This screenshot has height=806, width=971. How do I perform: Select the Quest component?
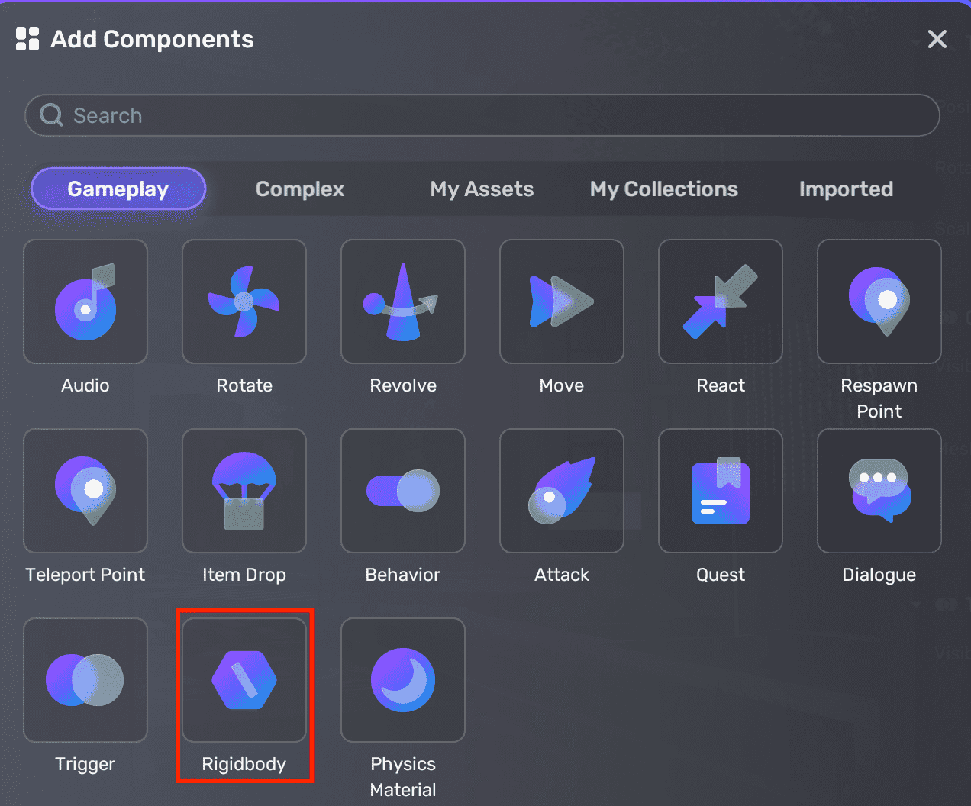point(721,491)
